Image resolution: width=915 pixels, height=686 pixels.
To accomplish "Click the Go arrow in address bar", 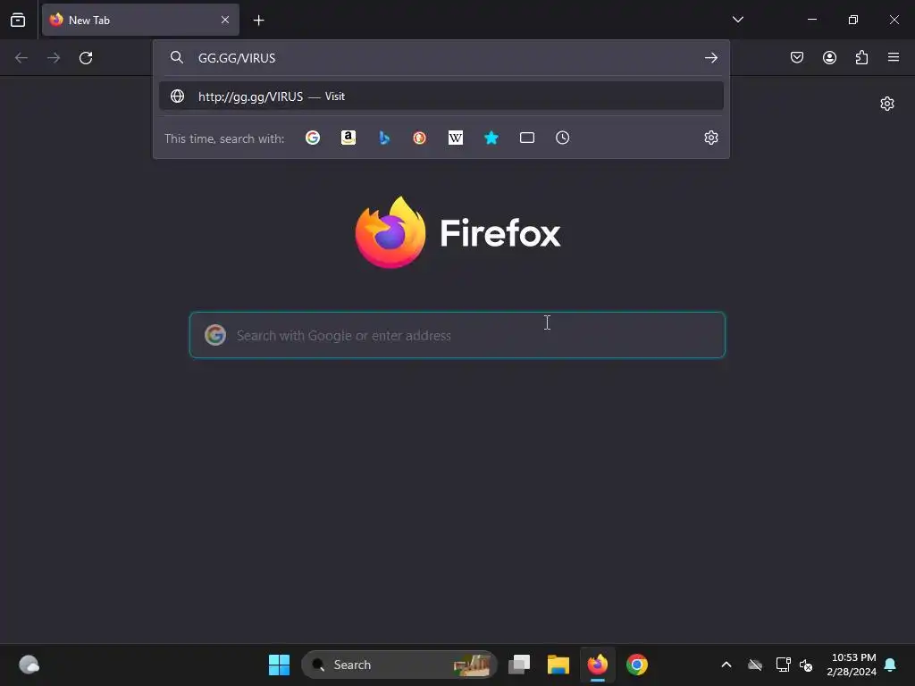I will pyautogui.click(x=710, y=58).
